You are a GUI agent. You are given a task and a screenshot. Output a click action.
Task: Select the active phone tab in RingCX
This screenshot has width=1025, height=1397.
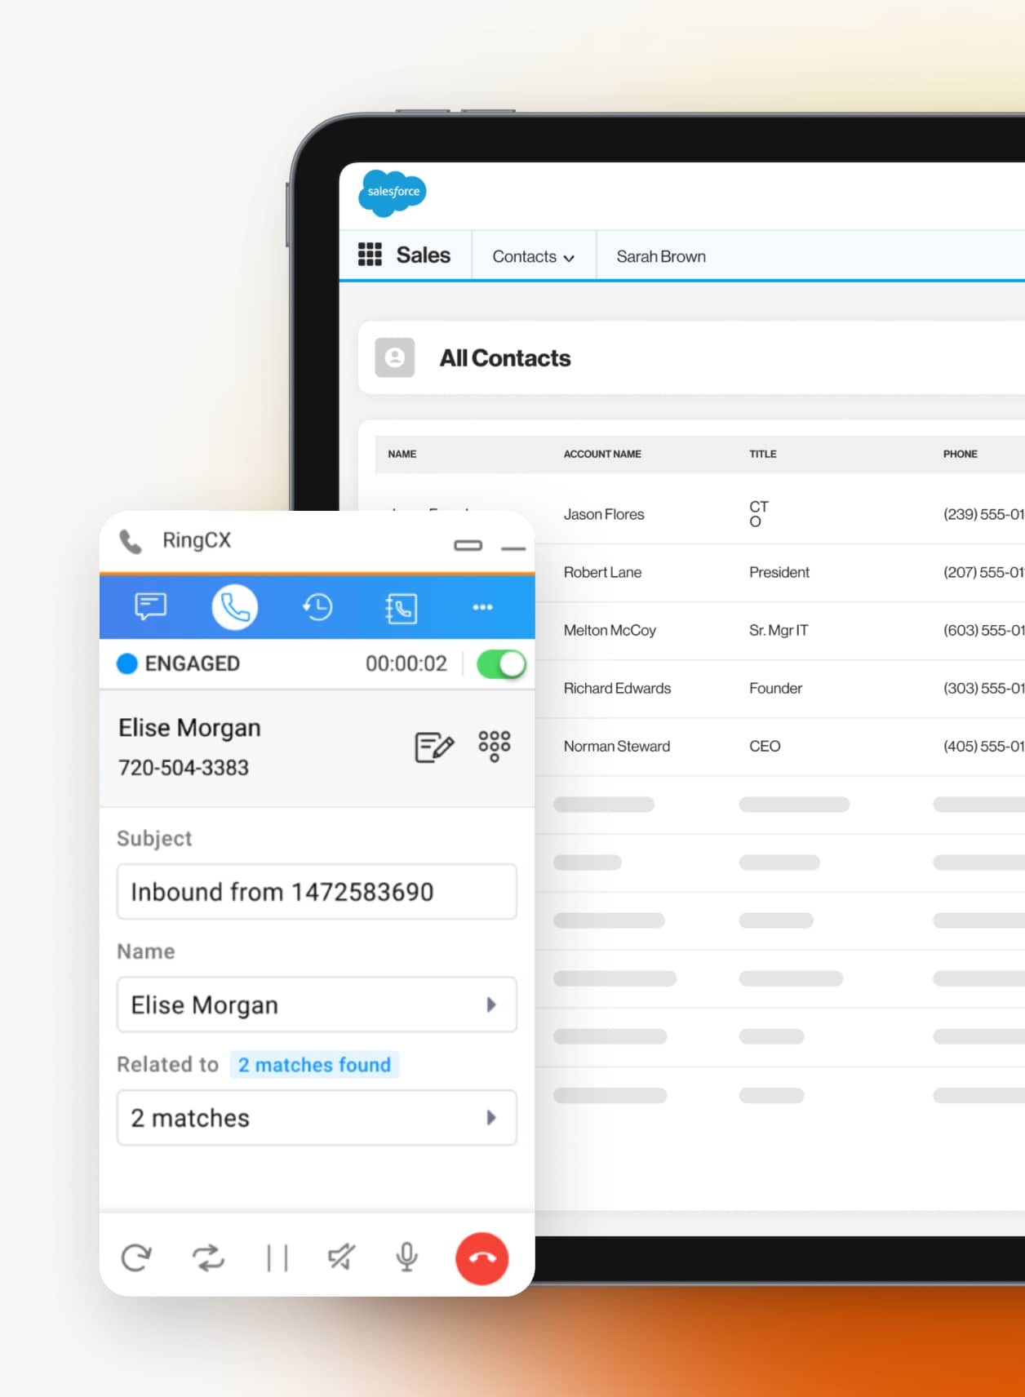235,607
